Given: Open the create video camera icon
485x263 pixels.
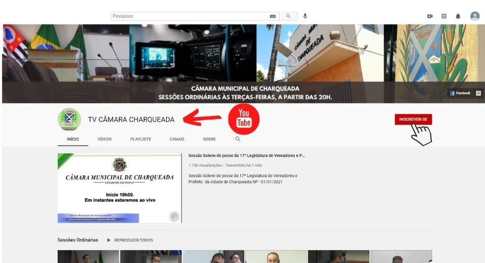Looking at the screenshot, I should point(430,16).
